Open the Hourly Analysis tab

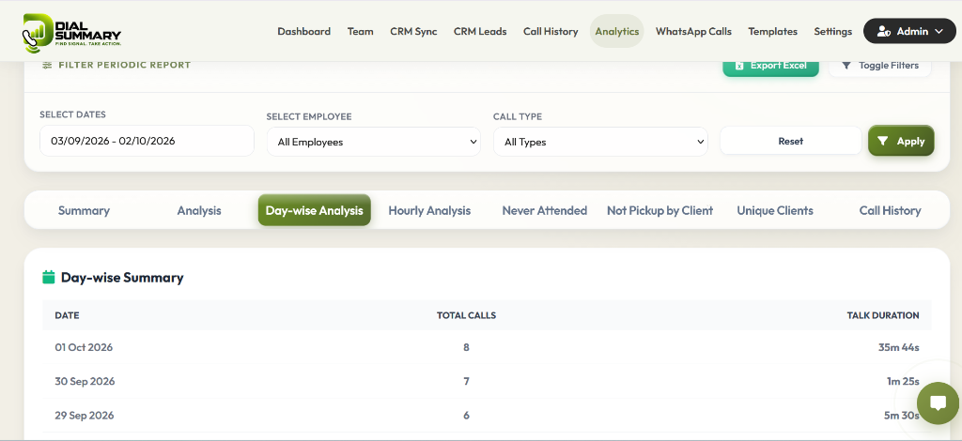(x=429, y=210)
